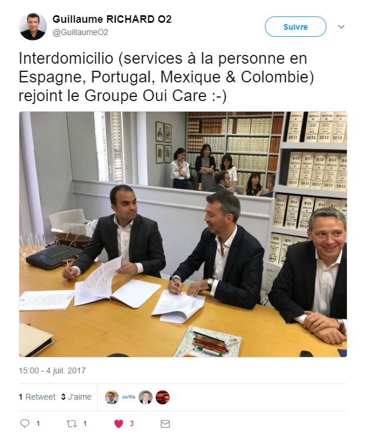Image resolution: width=365 pixels, height=440 pixels.
Task: Follow the account with Suivre button
Action: click(x=295, y=27)
